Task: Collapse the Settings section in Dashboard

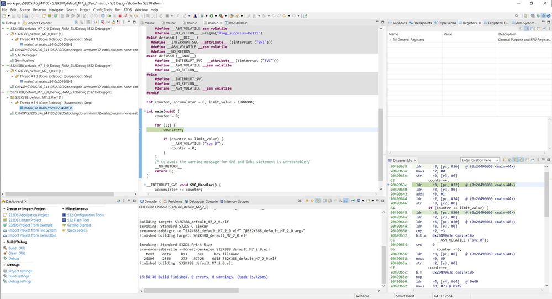Action: [x=4, y=265]
